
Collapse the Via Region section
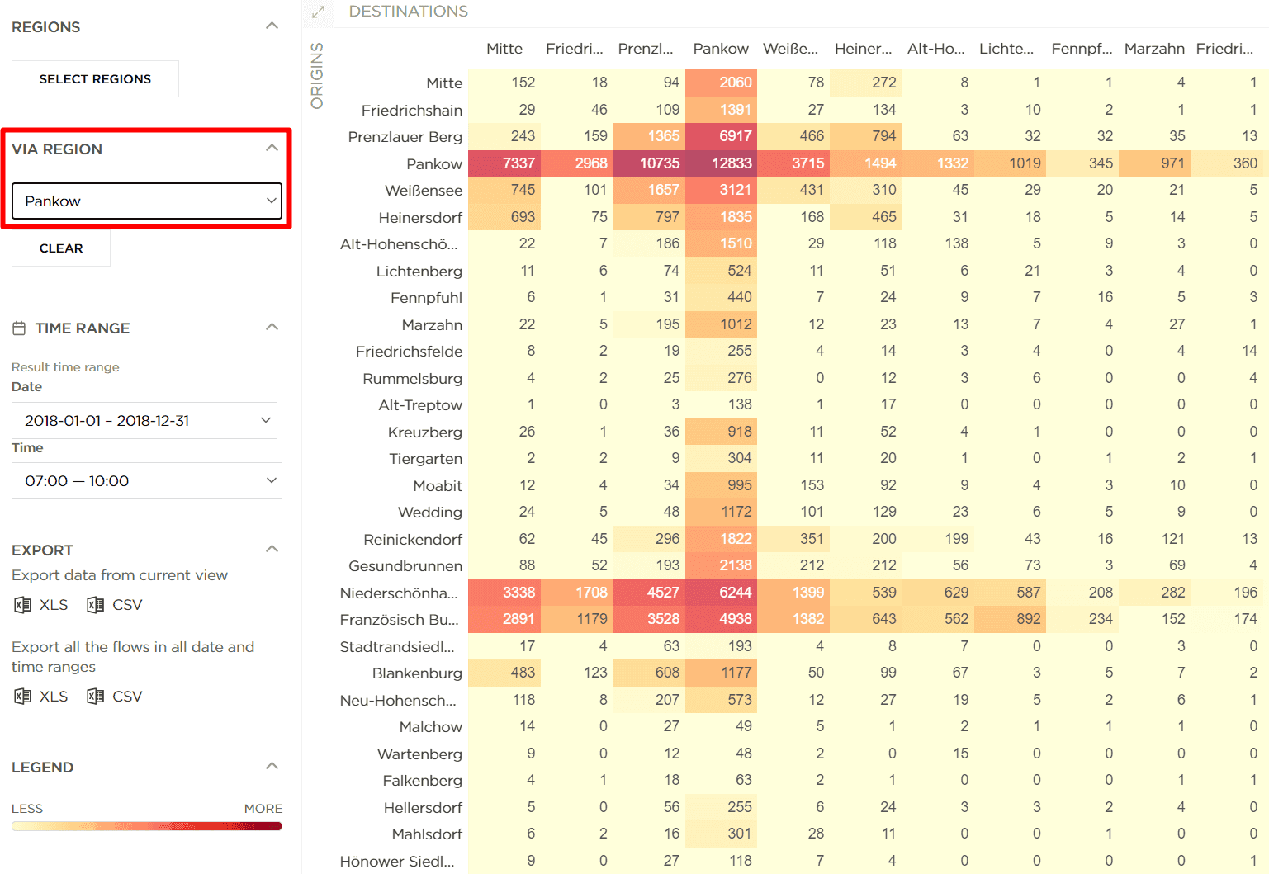272,149
